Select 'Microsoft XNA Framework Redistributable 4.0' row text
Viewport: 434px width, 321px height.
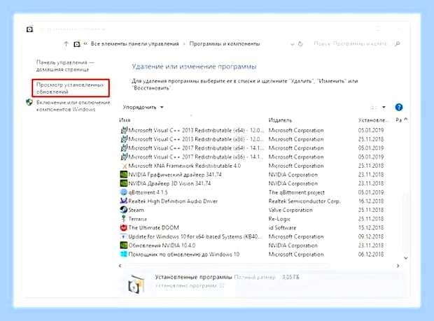(184, 166)
